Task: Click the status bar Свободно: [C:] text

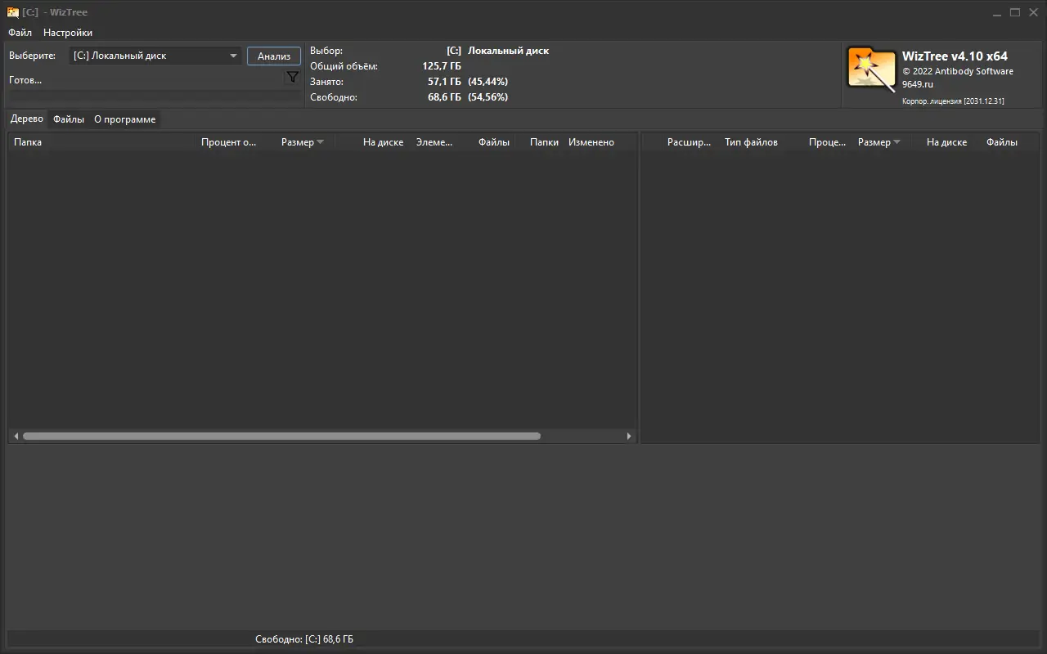Action: click(304, 639)
